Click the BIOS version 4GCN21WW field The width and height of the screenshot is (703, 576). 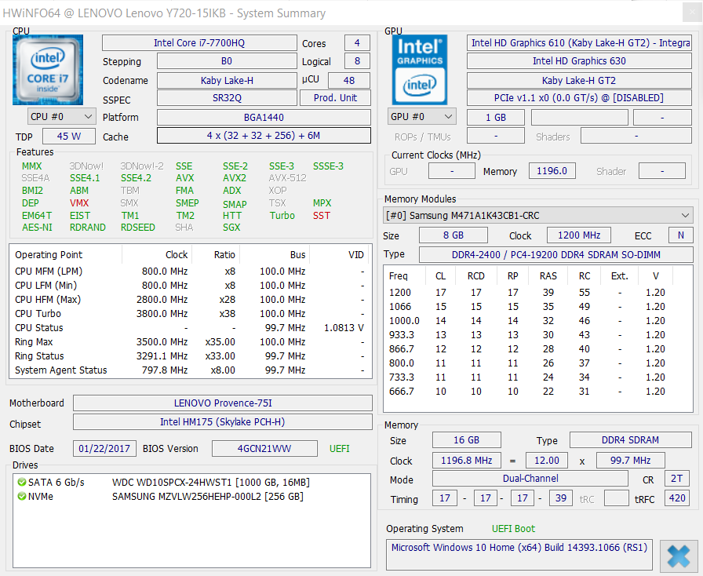[x=264, y=449]
